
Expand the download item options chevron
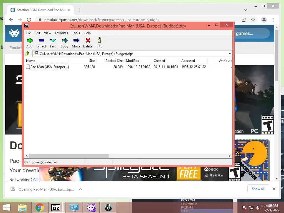tap(80, 189)
